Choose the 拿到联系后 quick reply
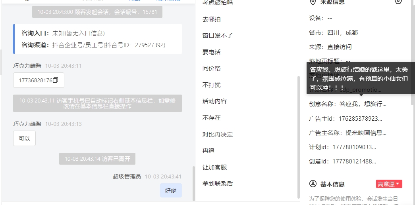This screenshot has width=415, height=205. (x=218, y=184)
